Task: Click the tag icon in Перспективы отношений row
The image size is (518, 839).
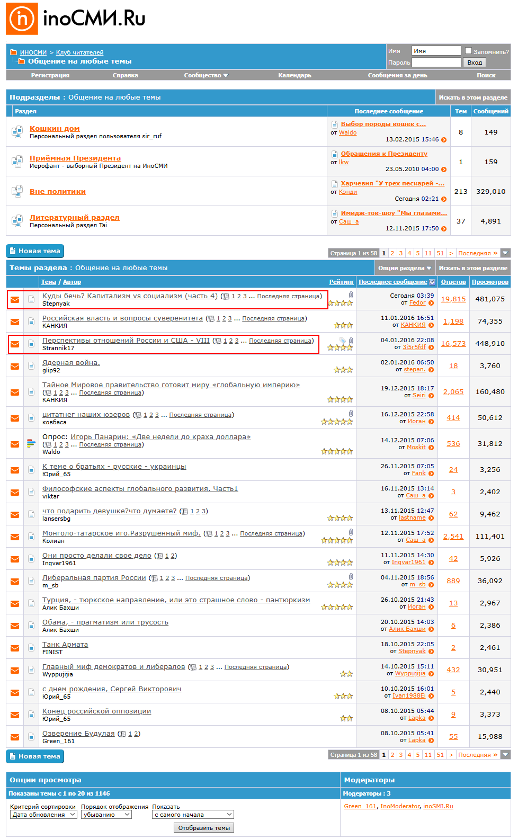Action: (343, 340)
